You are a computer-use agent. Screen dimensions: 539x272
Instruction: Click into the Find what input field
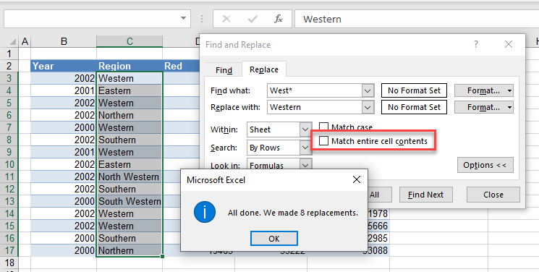pyautogui.click(x=315, y=90)
